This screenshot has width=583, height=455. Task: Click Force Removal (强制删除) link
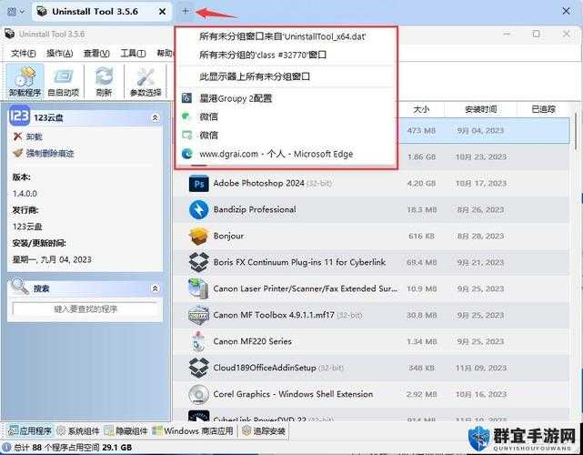coord(43,153)
